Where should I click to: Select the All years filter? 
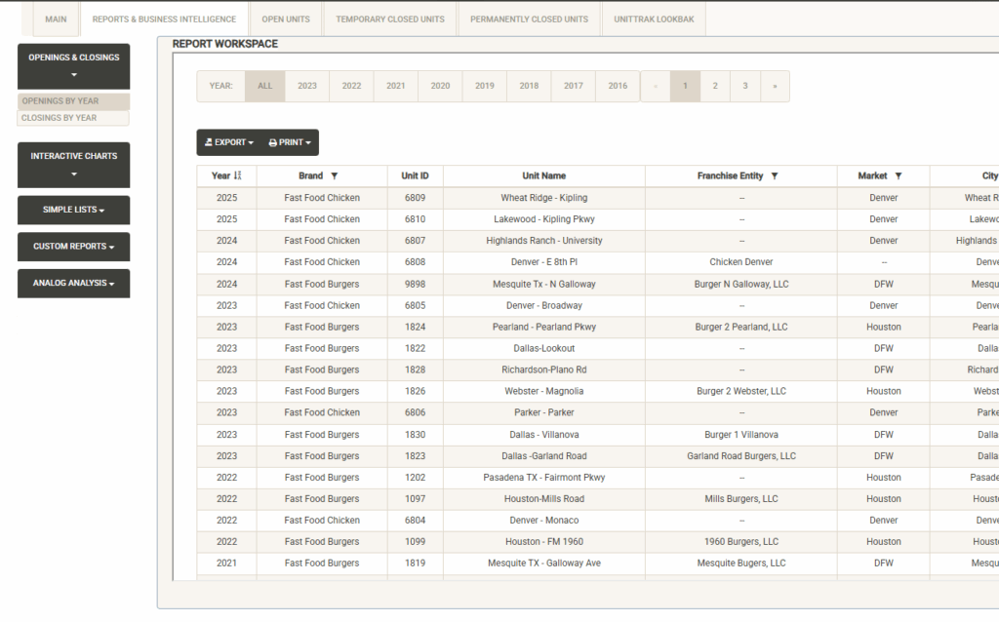coord(265,86)
